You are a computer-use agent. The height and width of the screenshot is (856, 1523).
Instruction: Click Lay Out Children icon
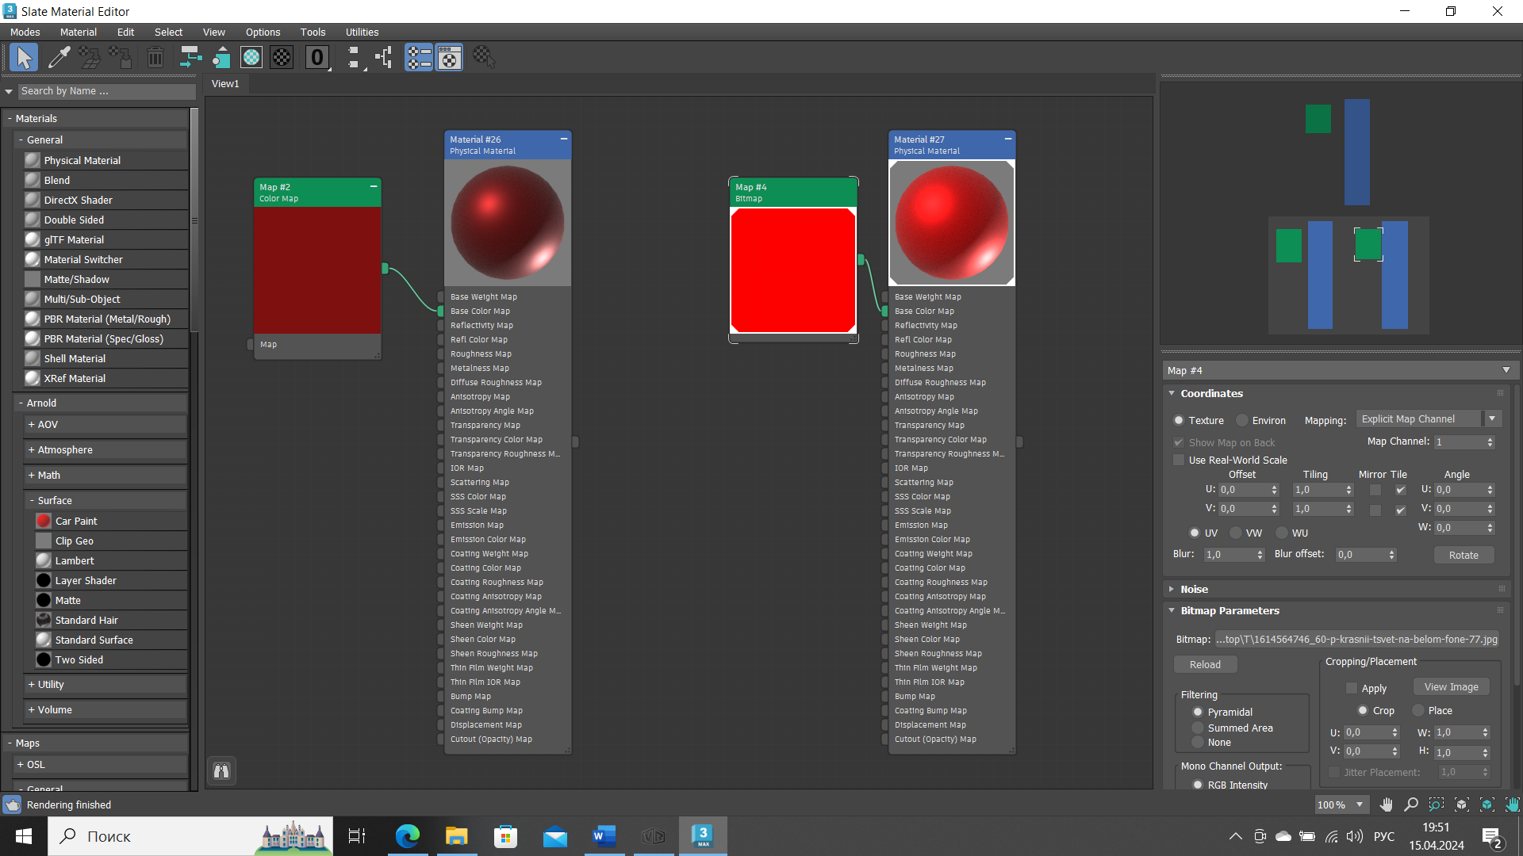click(x=385, y=57)
